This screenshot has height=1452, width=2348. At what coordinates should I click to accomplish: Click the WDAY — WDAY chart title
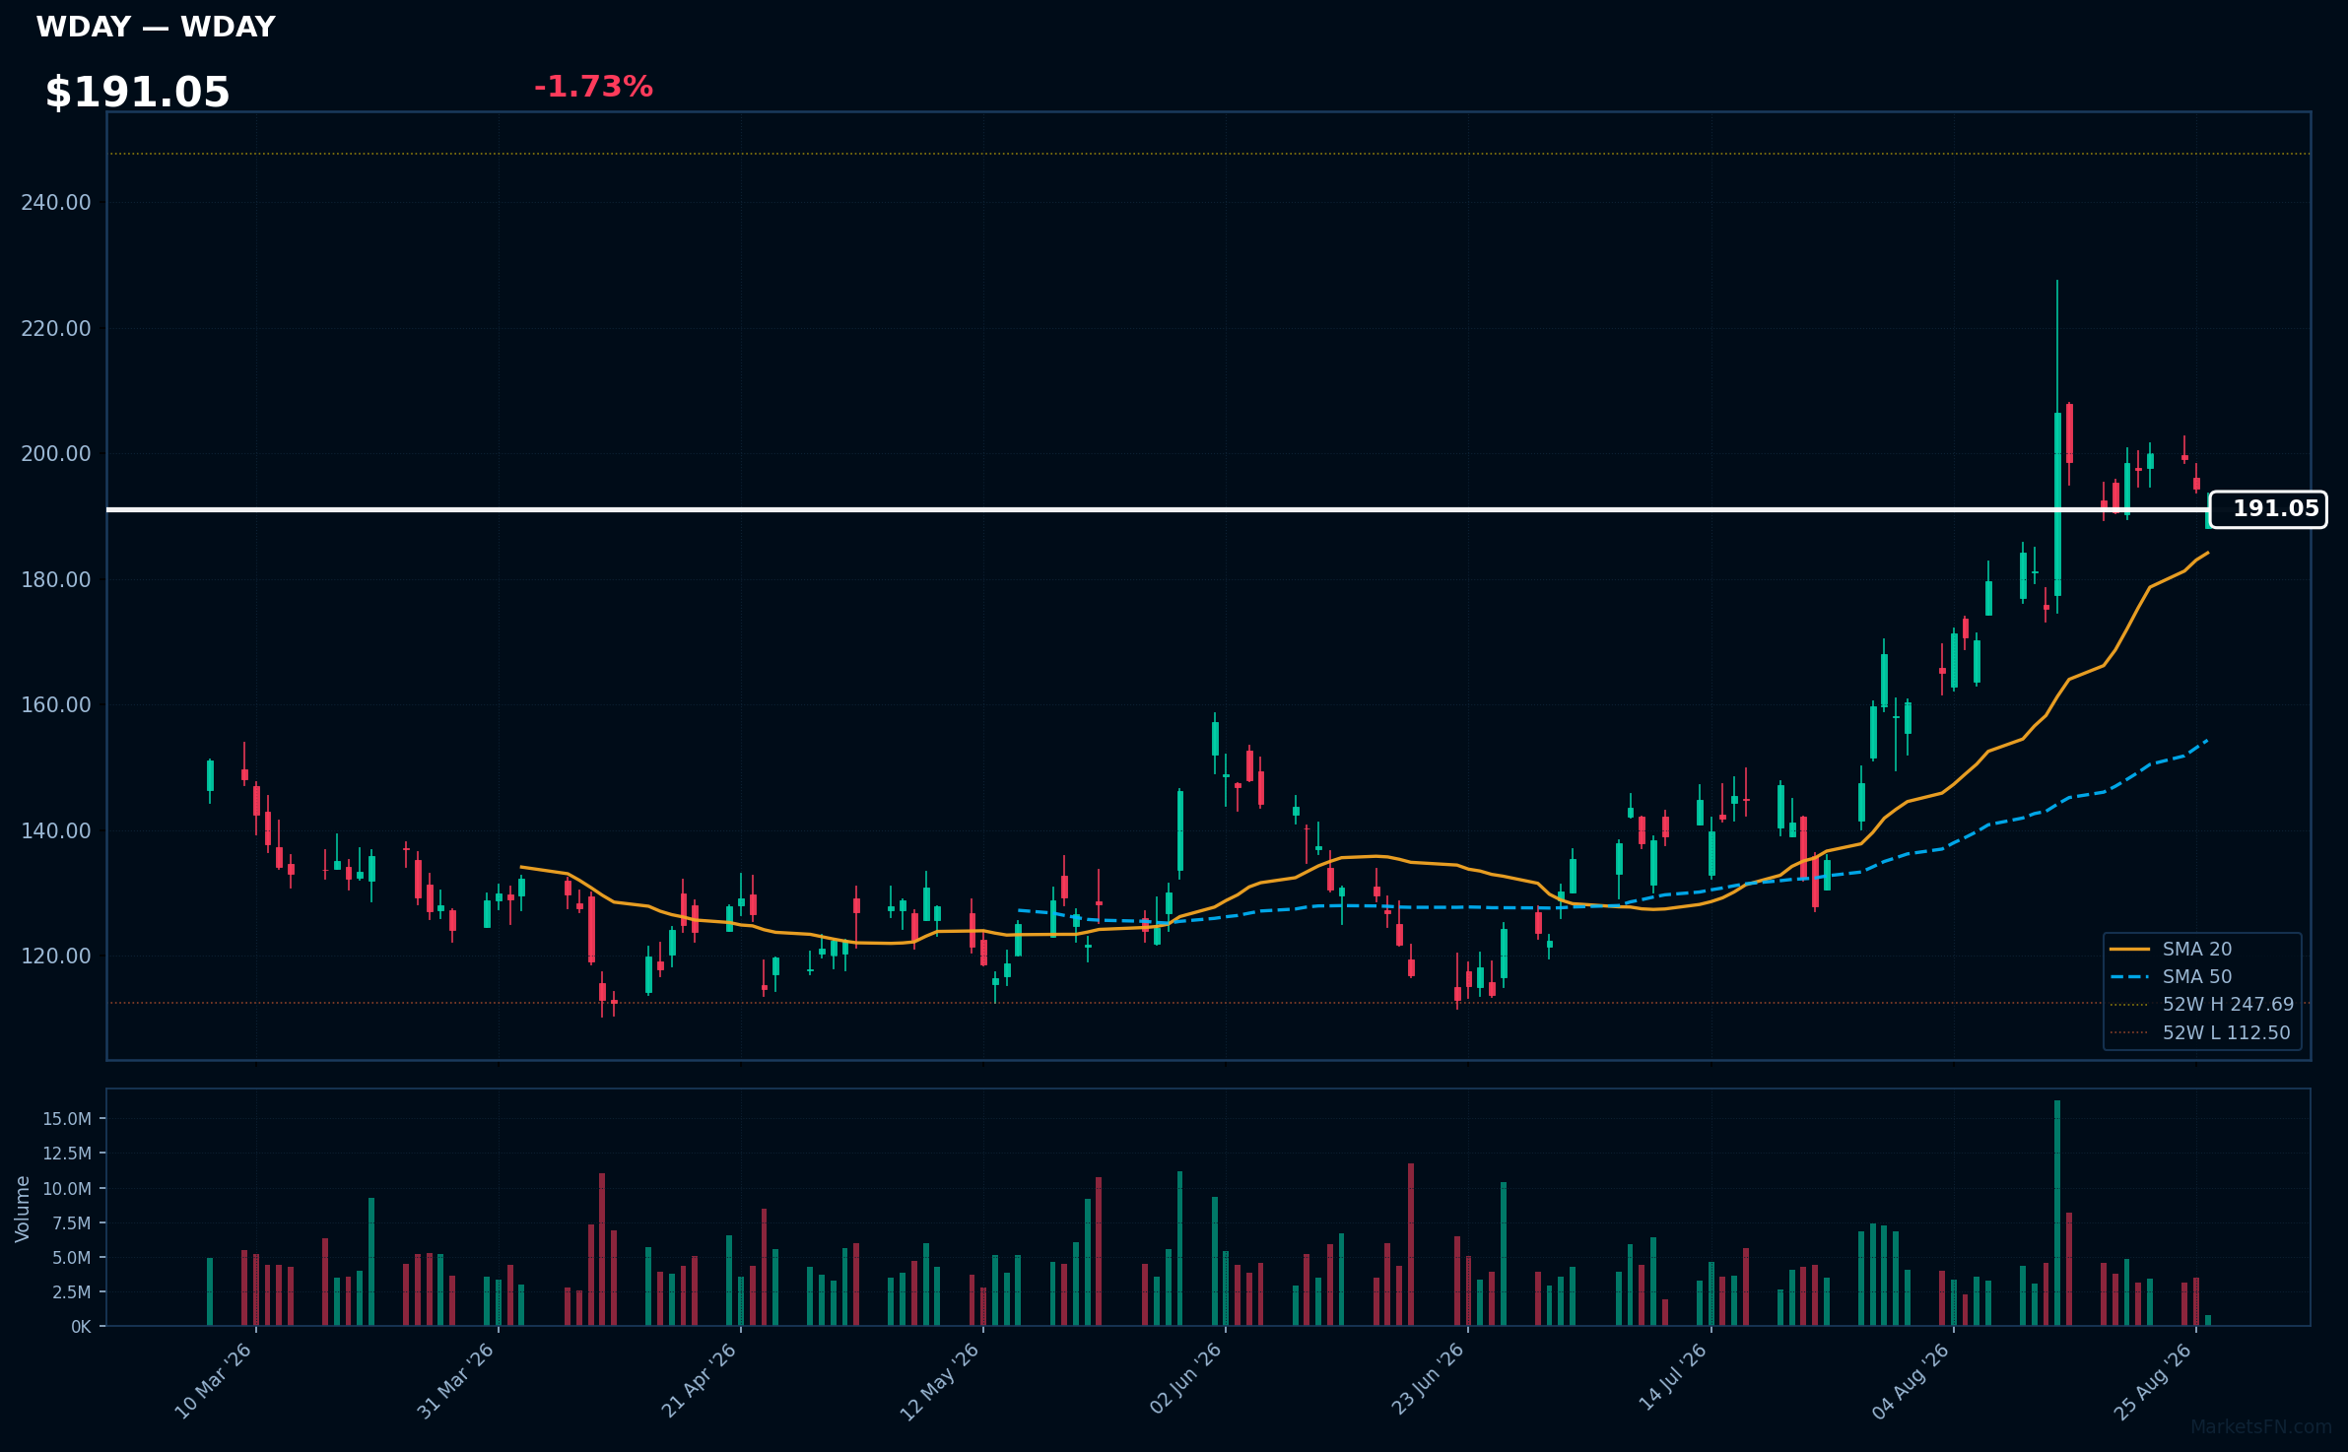click(x=156, y=27)
